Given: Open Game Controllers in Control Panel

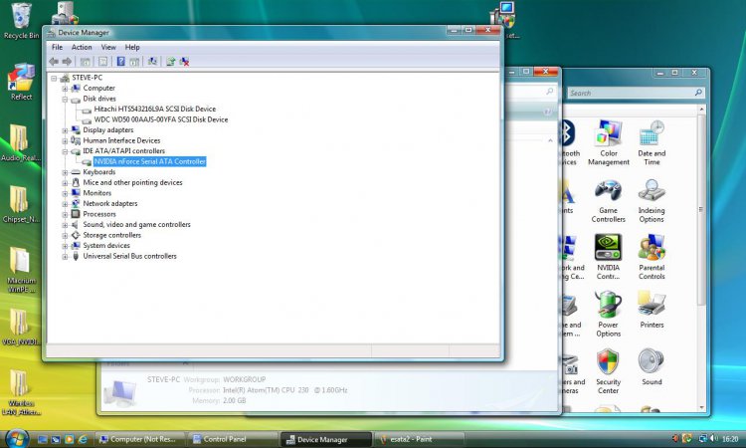Looking at the screenshot, I should tap(609, 201).
